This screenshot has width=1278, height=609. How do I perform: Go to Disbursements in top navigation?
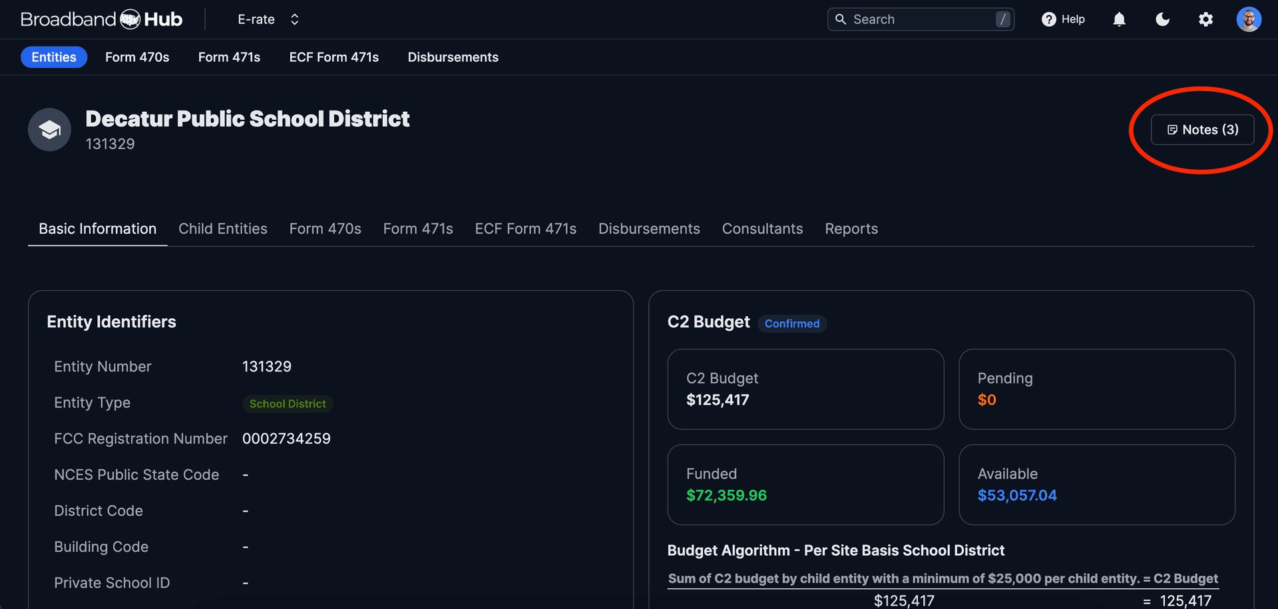pyautogui.click(x=453, y=57)
